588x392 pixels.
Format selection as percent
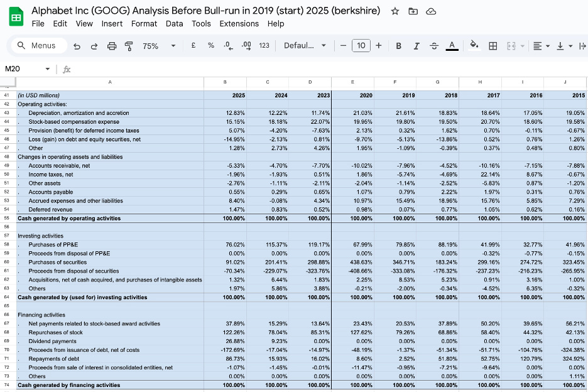click(x=210, y=45)
